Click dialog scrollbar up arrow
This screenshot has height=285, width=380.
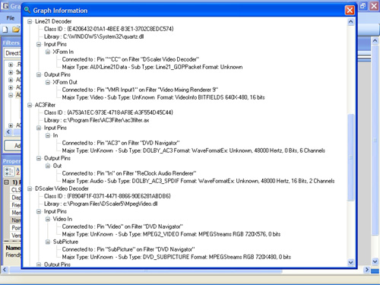[350, 22]
